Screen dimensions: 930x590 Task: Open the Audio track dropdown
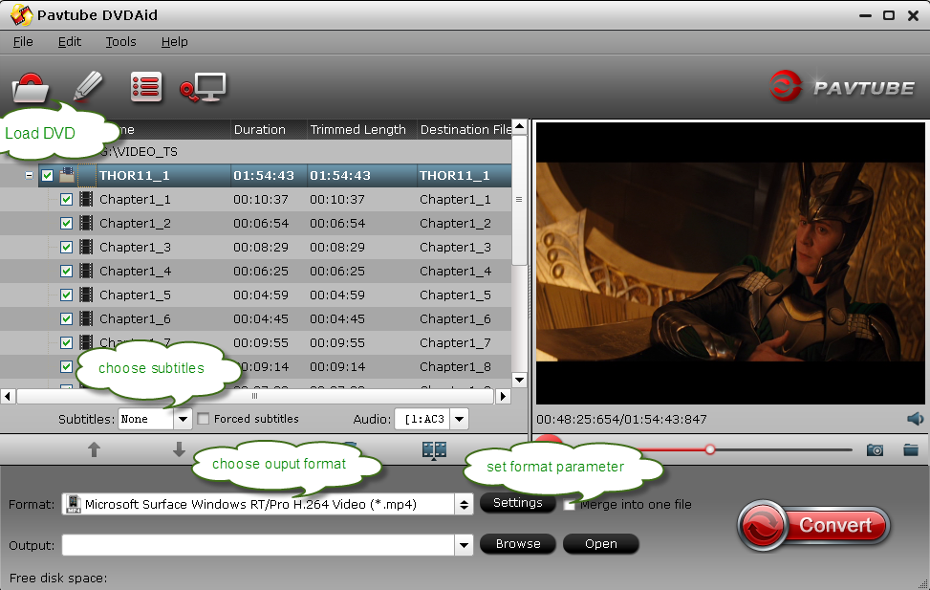(459, 419)
